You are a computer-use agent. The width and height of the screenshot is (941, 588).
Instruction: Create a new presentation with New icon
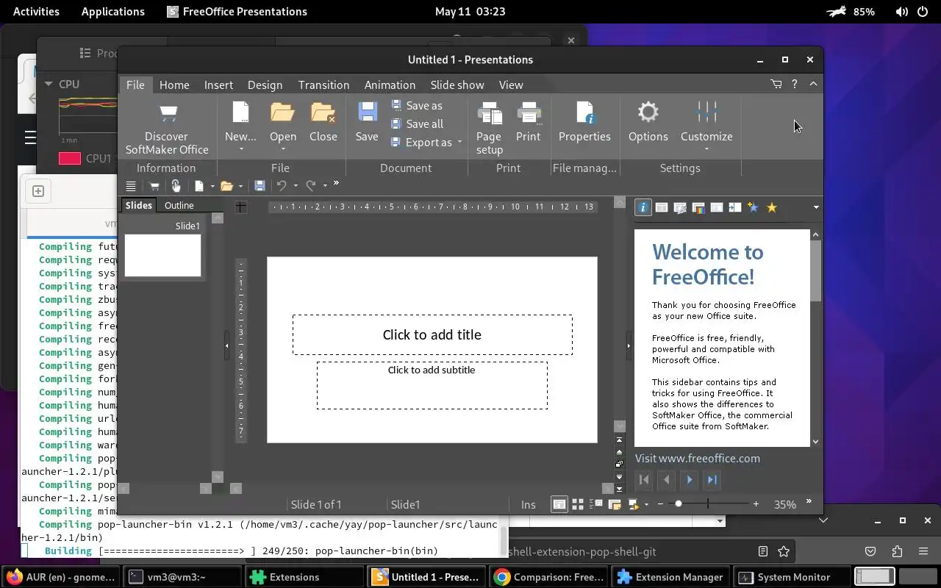(x=240, y=112)
